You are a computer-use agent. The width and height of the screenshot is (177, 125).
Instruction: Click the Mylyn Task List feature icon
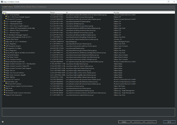5,70
